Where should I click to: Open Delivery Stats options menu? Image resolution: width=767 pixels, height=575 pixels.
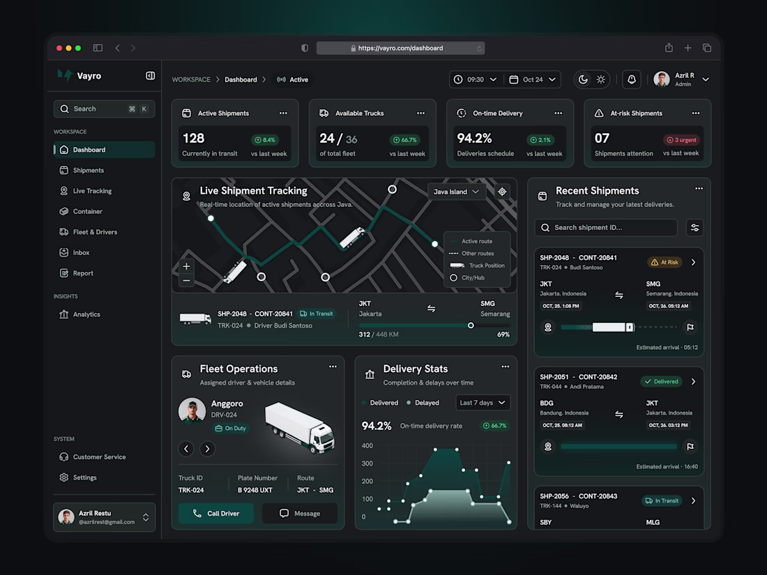tap(506, 366)
